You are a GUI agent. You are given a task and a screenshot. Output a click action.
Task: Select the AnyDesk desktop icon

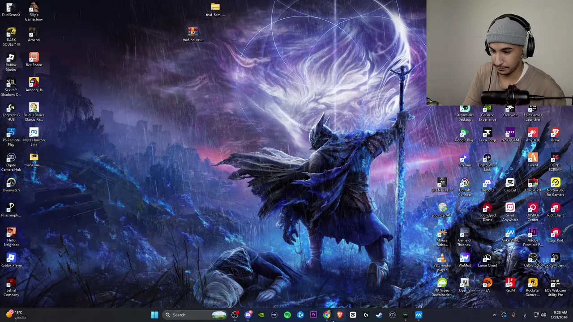(533, 135)
